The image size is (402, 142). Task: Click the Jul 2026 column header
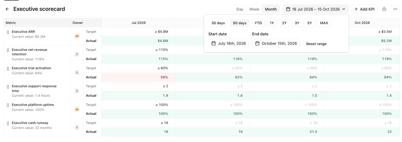(x=139, y=23)
